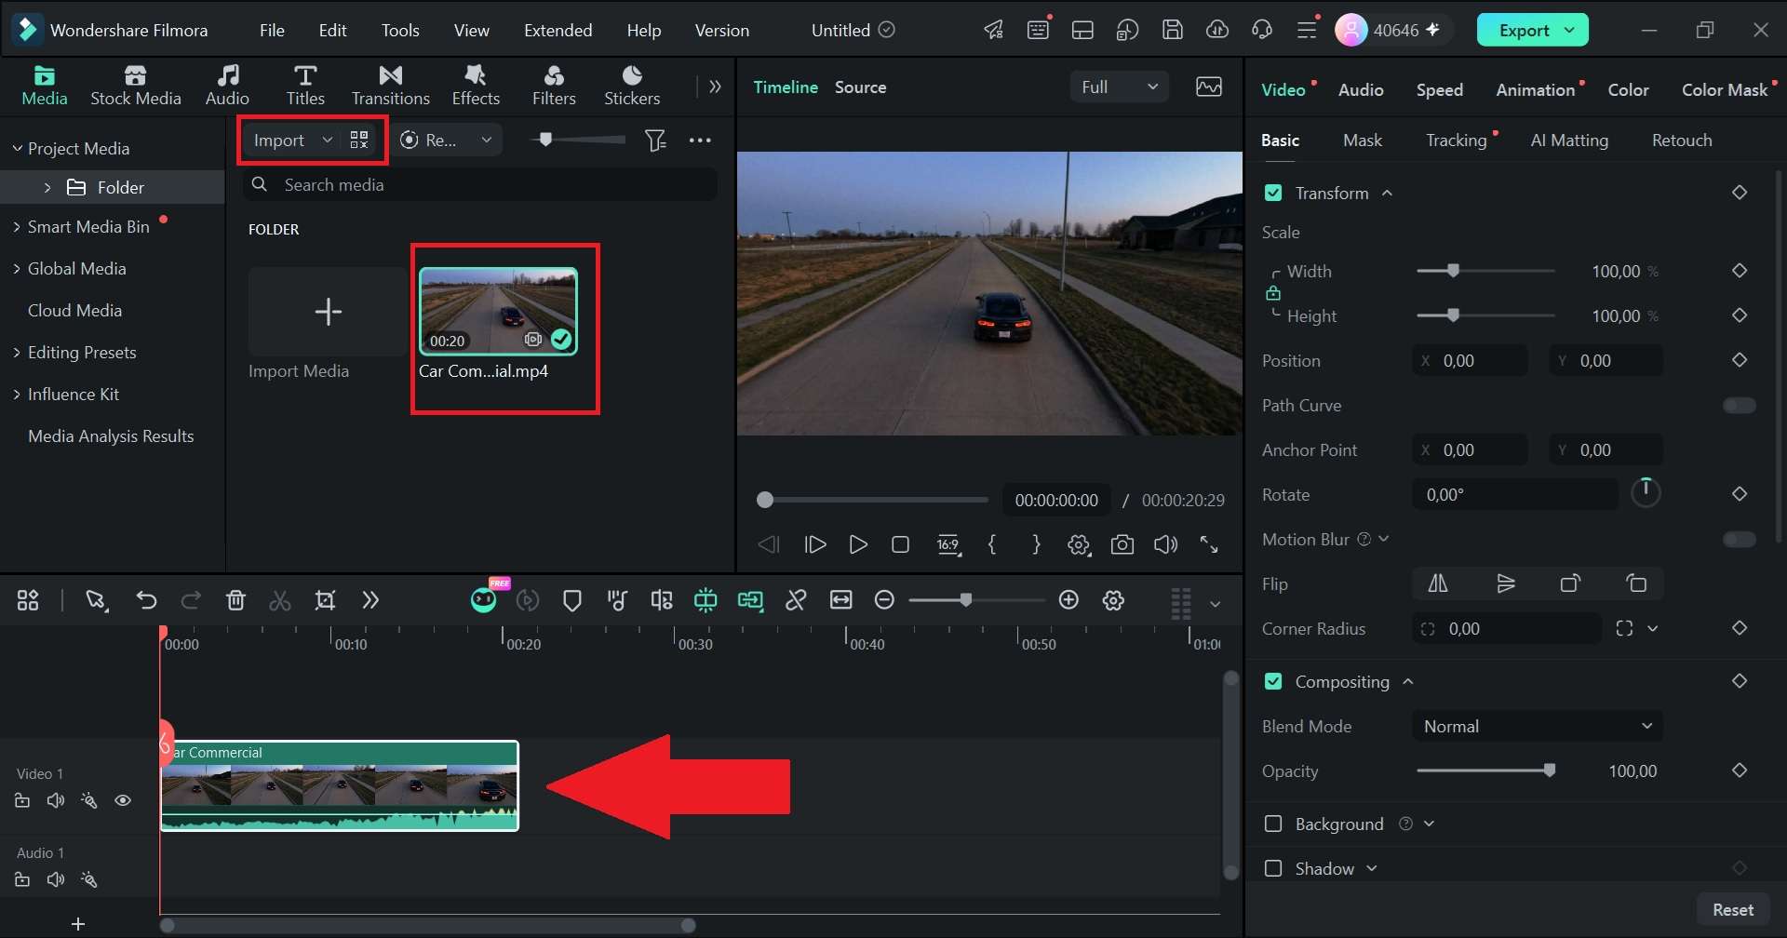Select Cloud Media in sidebar
Viewport: 1787px width, 938px height.
coord(74,311)
